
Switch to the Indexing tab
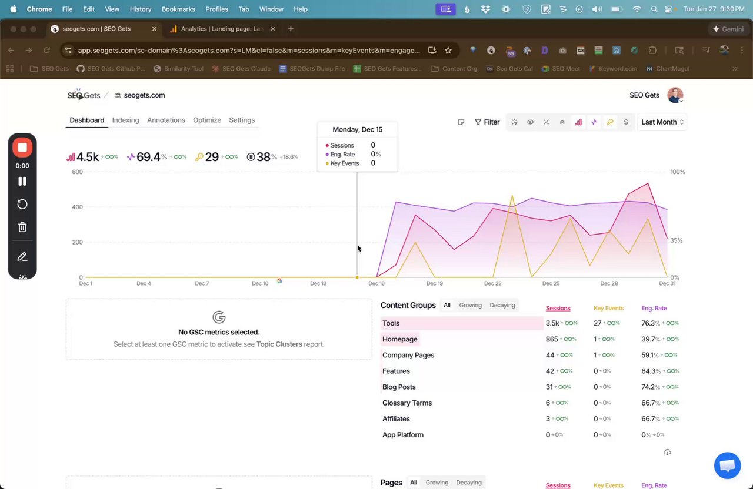pos(126,120)
